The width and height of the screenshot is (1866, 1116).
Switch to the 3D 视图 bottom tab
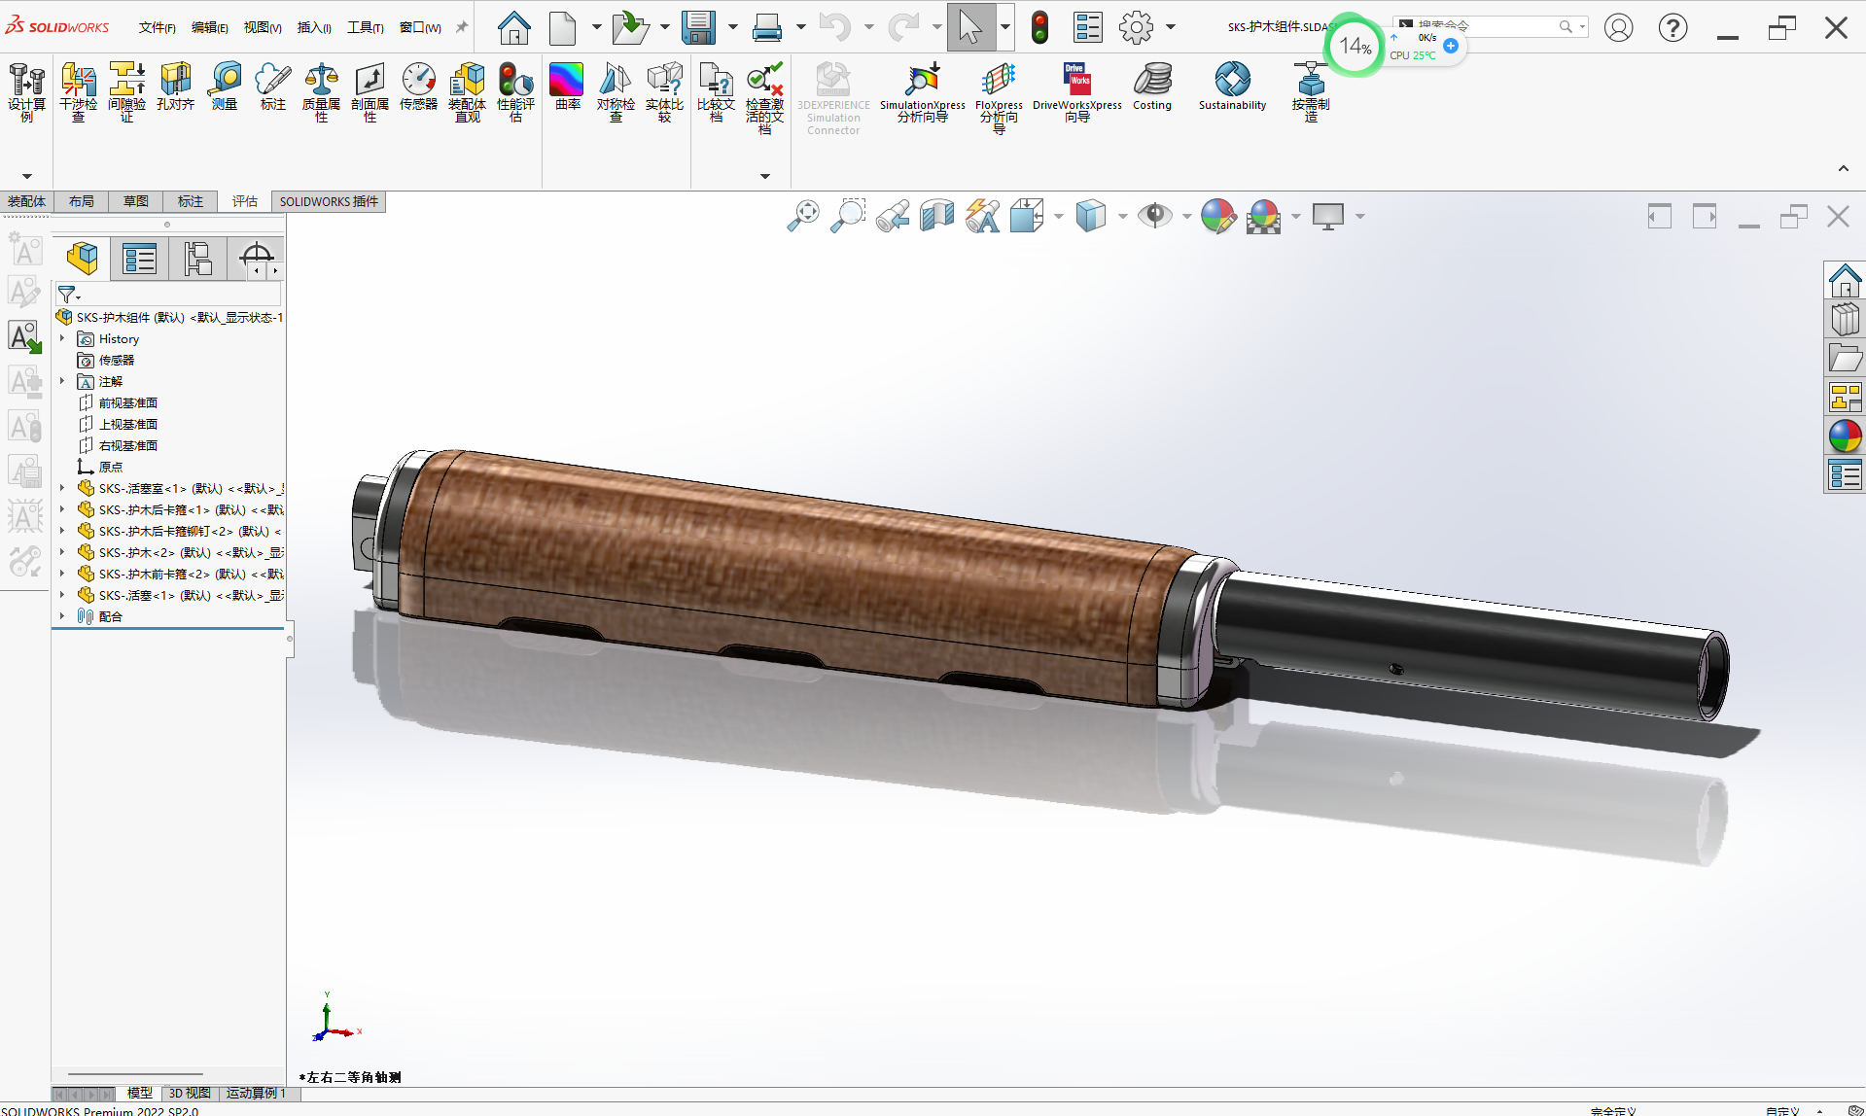point(190,1094)
